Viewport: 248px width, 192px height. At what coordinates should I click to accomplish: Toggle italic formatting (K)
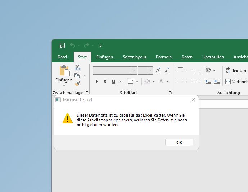click(x=105, y=81)
